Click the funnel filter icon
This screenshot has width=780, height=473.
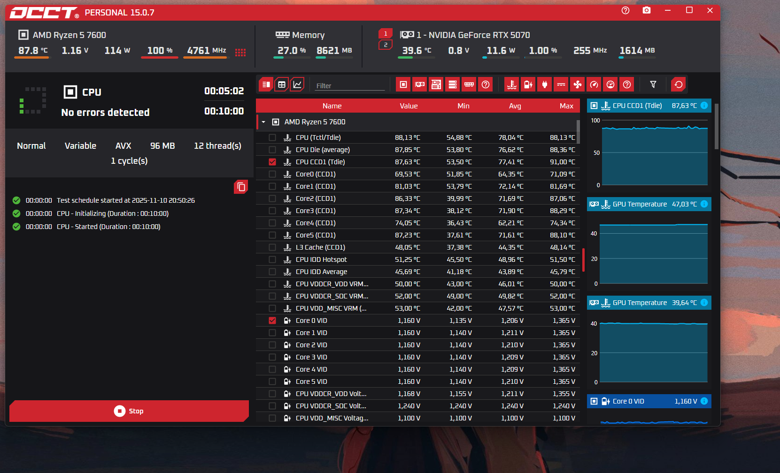pos(653,84)
